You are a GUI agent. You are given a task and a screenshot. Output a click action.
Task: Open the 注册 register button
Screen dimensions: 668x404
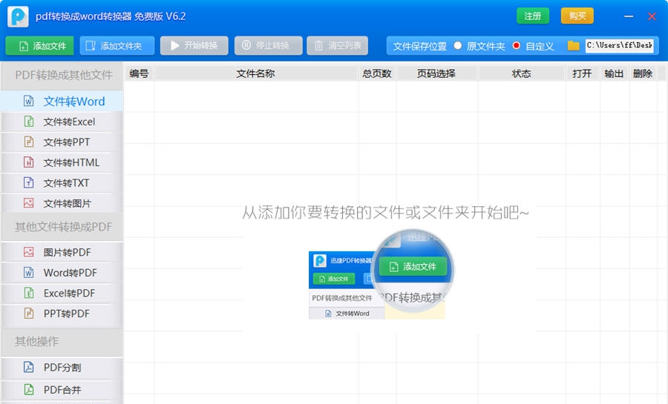point(533,16)
